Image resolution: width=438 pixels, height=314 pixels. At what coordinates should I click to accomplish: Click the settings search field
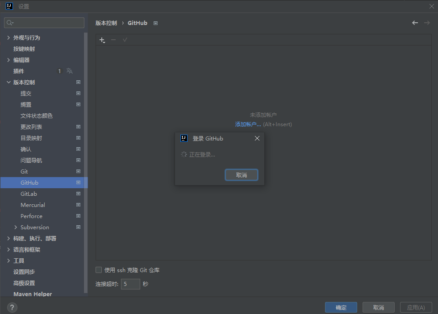point(44,23)
